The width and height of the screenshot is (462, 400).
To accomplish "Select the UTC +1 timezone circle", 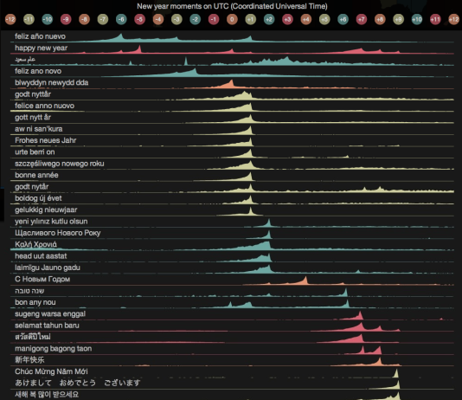I will (250, 19).
